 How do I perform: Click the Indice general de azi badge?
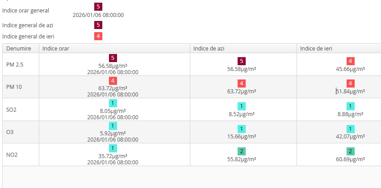pos(98,25)
